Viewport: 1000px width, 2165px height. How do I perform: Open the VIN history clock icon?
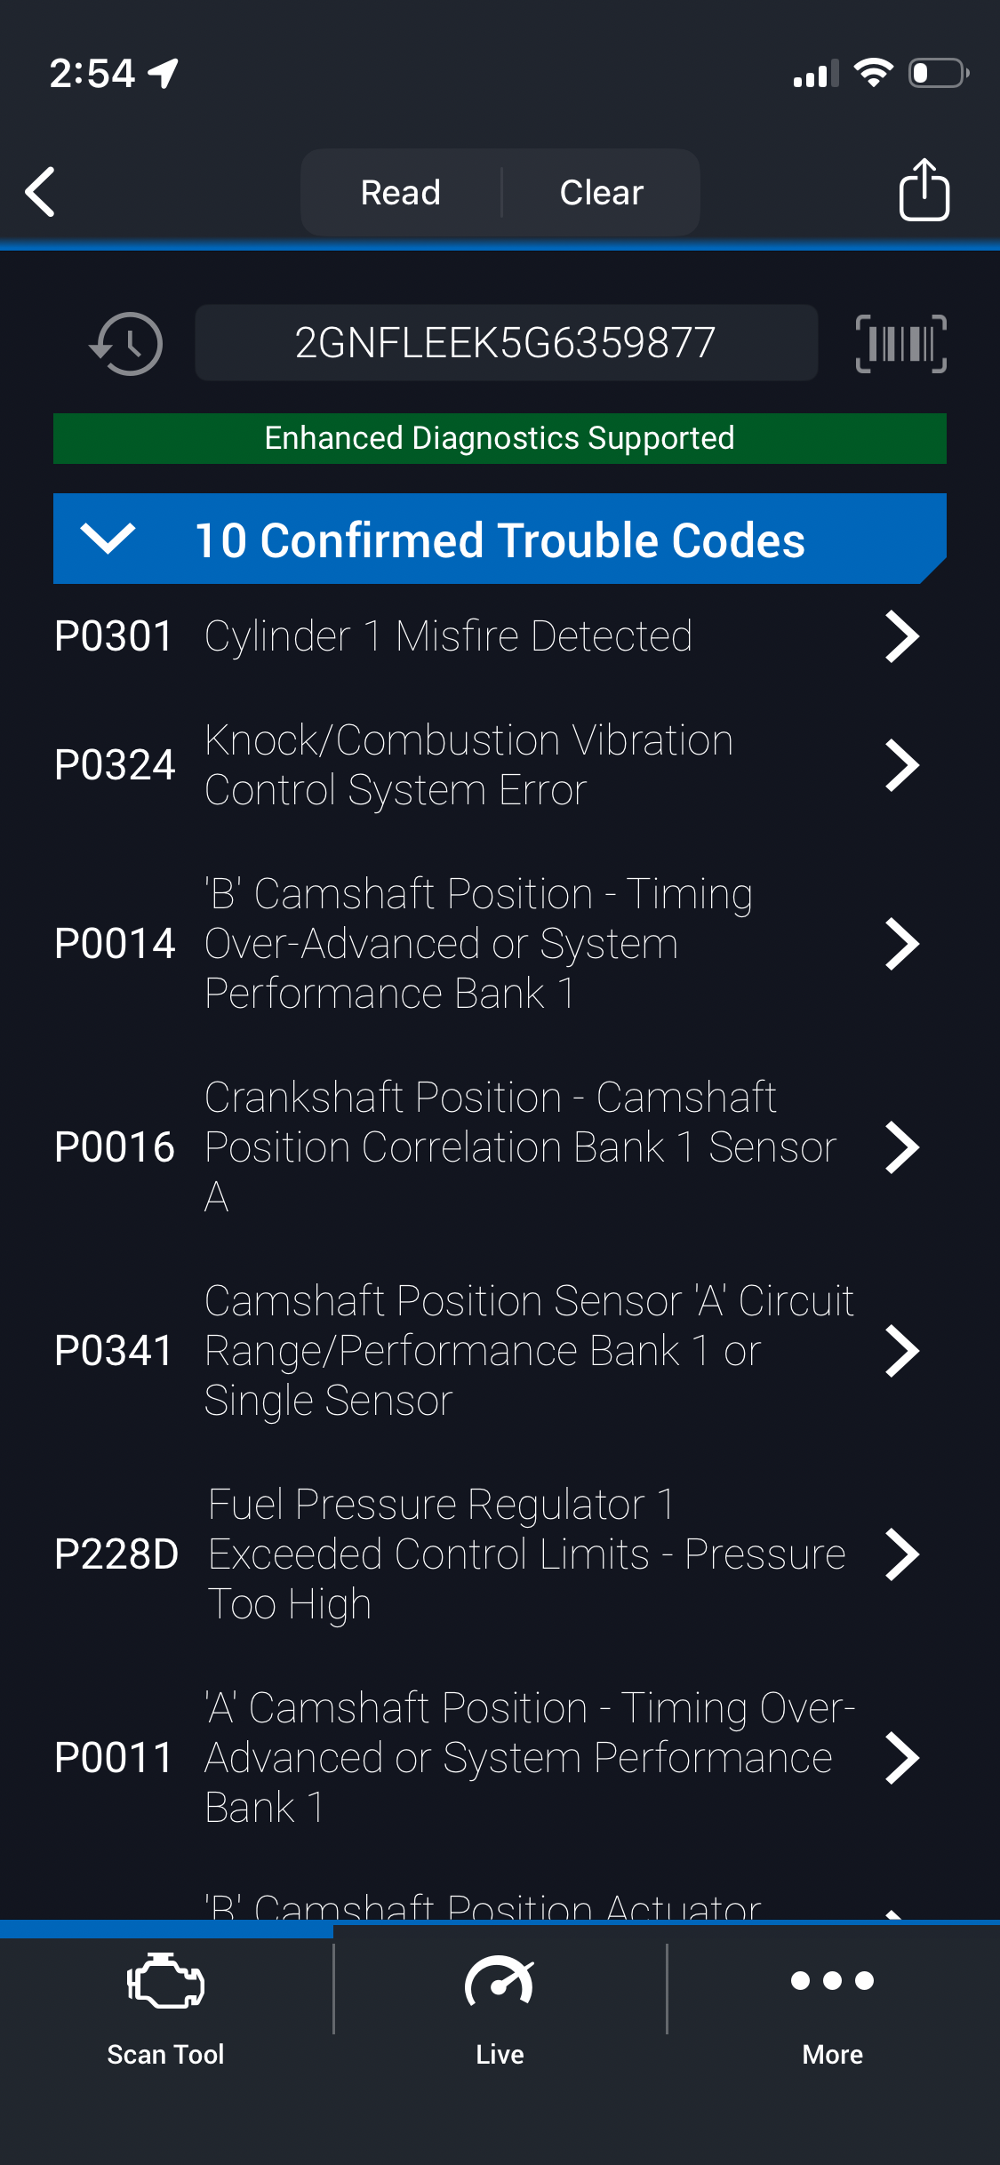pos(126,344)
